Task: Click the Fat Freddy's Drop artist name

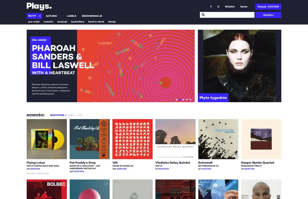Action: pyautogui.click(x=82, y=163)
